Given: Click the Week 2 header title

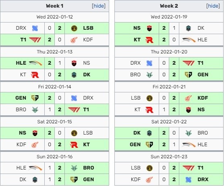Looking at the screenshot, I should coord(169,6).
